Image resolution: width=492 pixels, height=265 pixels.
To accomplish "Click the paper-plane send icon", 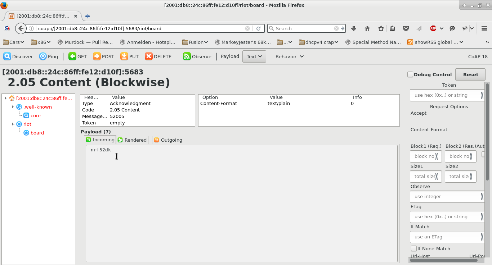I will (x=419, y=28).
